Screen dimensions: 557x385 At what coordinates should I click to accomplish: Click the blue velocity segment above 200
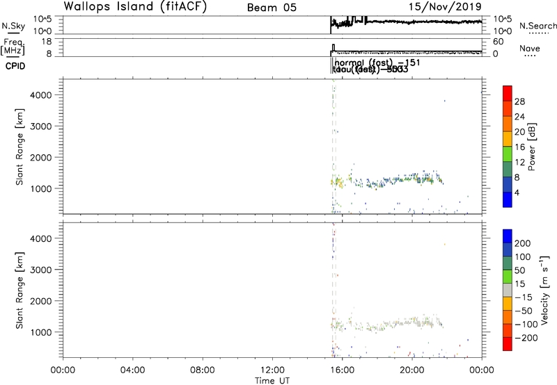(508, 236)
